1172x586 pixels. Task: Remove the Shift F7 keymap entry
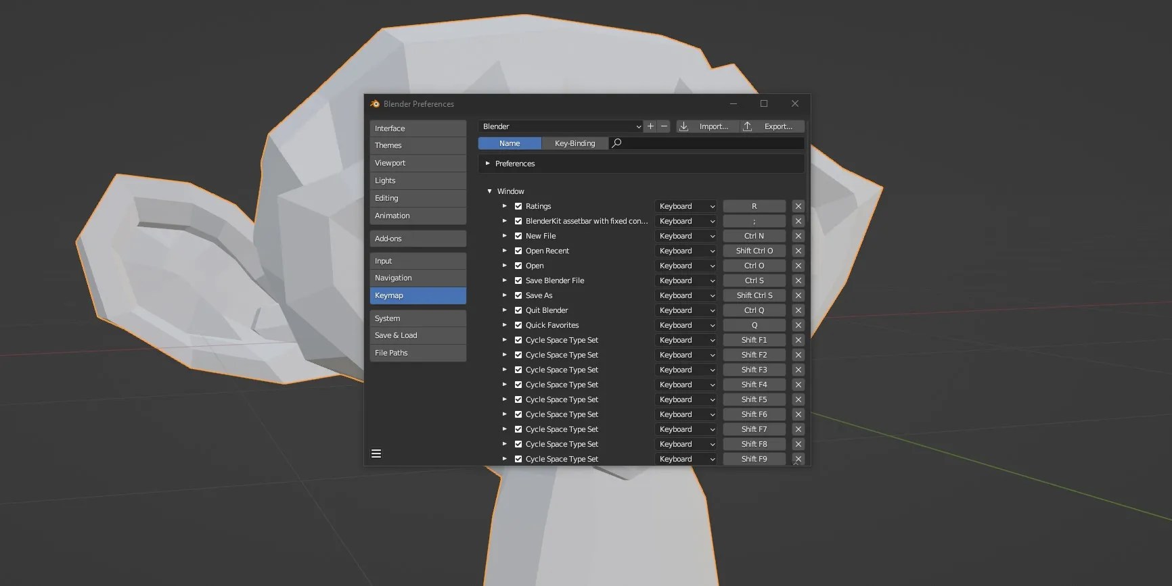point(798,429)
